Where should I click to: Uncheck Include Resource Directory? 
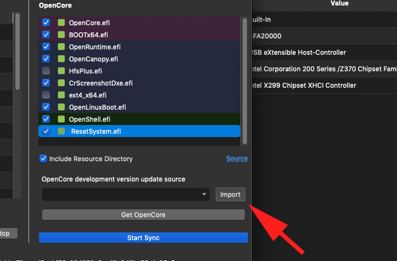(x=43, y=159)
